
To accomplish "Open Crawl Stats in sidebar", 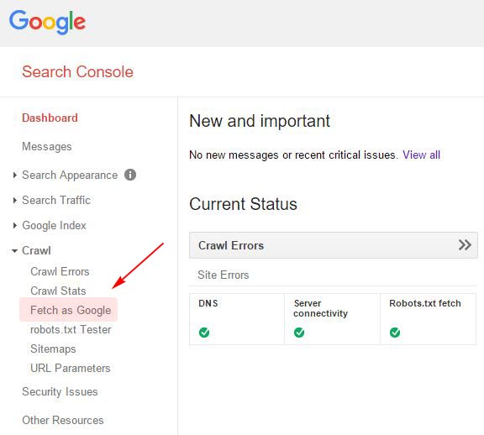I will 58,291.
